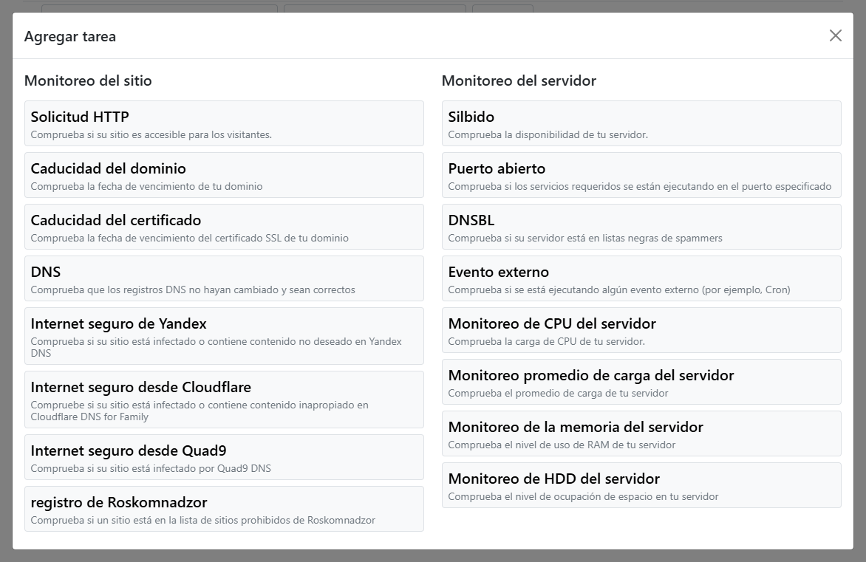
Task: Select the Solicitud HTTP monitoring task
Action: click(224, 123)
